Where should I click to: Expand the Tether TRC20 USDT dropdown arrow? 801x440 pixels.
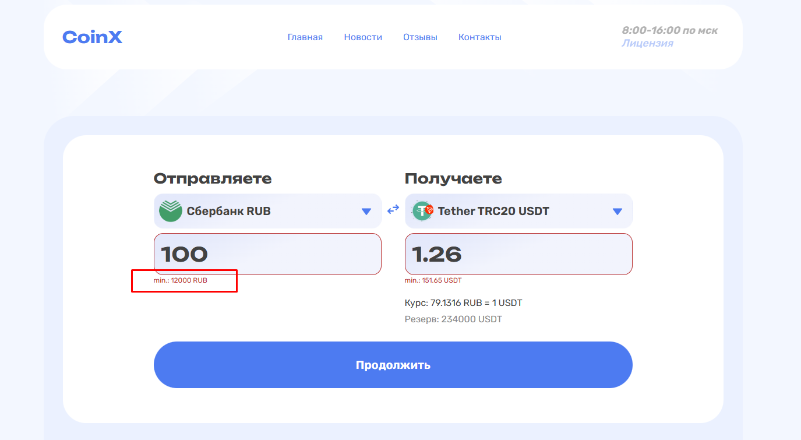(x=617, y=212)
